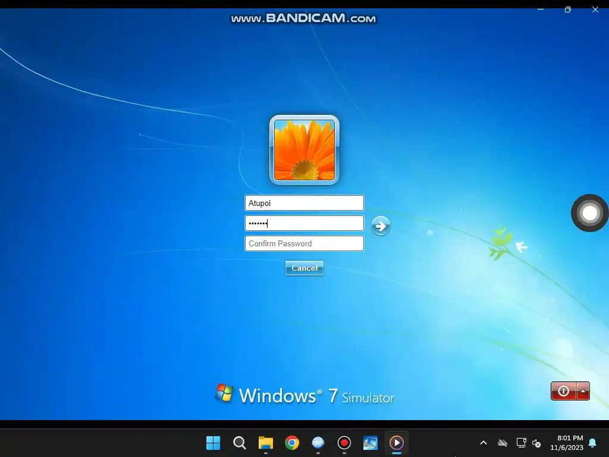The width and height of the screenshot is (609, 457).
Task: Open notifications bell icon
Action: [593, 443]
